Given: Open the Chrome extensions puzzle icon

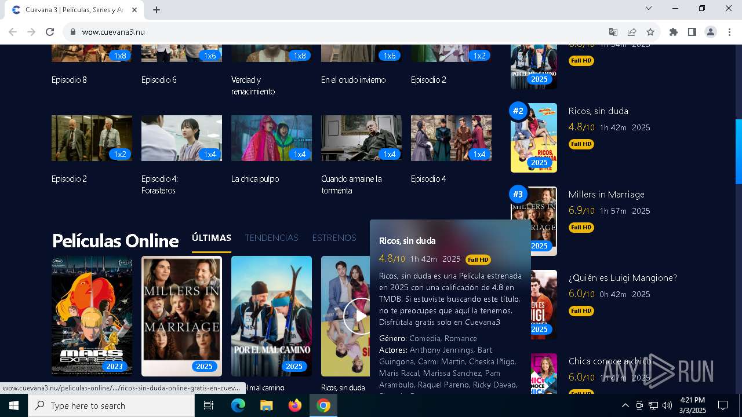Looking at the screenshot, I should pos(674,32).
